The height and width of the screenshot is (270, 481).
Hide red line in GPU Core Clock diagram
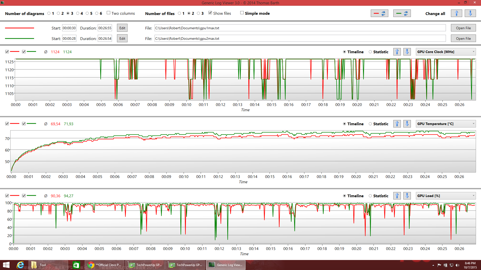(7, 52)
